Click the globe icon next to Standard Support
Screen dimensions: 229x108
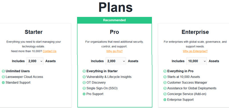click(x=3, y=83)
